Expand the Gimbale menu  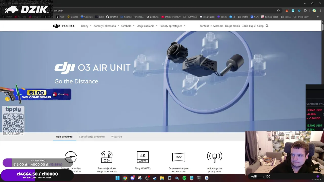coord(128,26)
